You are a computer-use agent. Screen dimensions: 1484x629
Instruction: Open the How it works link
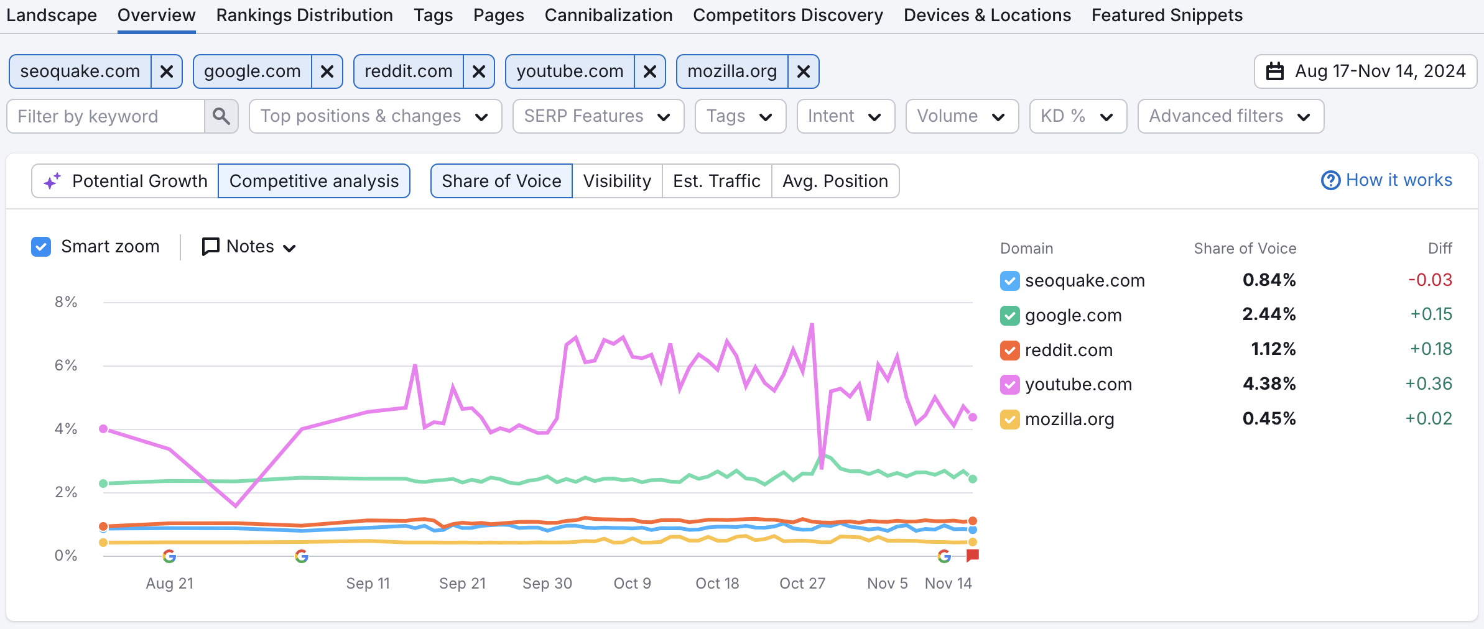1386,180
